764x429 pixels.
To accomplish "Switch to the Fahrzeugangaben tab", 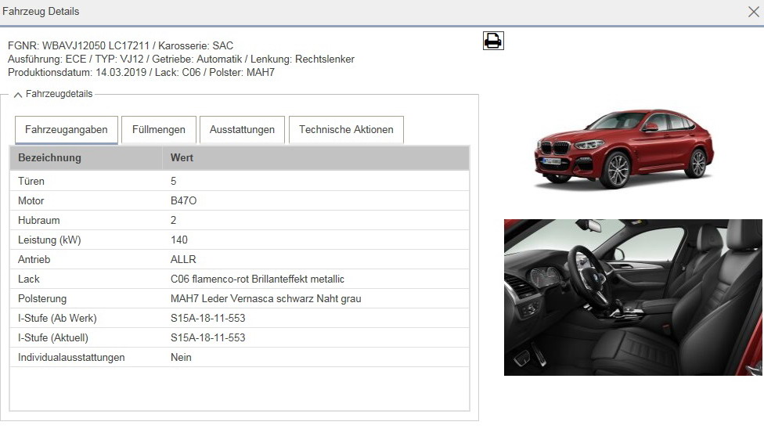I will (67, 130).
